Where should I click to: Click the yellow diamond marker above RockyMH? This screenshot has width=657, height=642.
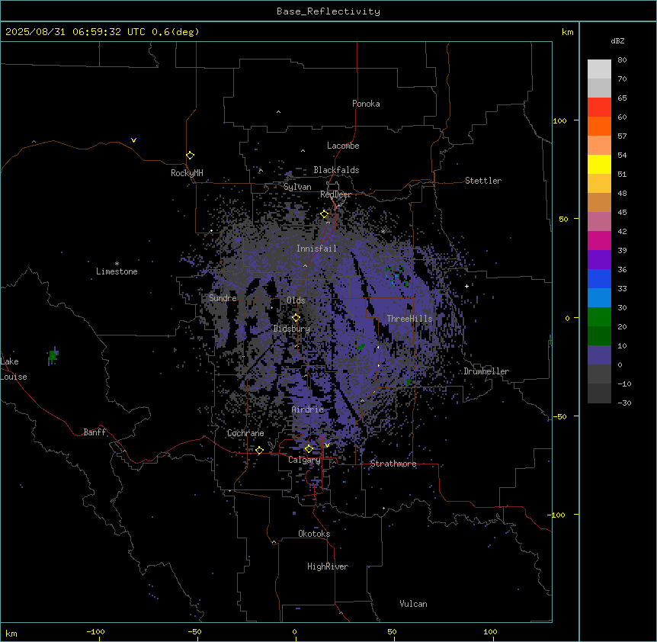point(191,156)
